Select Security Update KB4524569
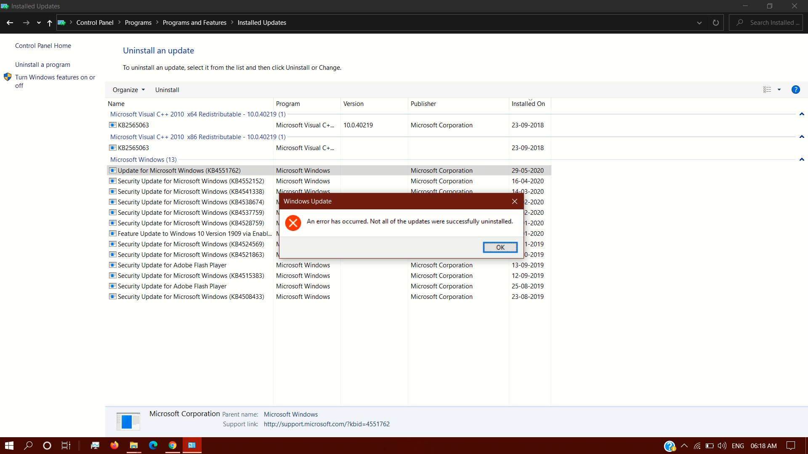808x454 pixels. click(191, 244)
